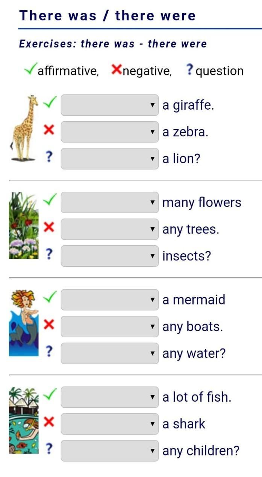
Task: Click the mermaid picture
Action: (24, 323)
